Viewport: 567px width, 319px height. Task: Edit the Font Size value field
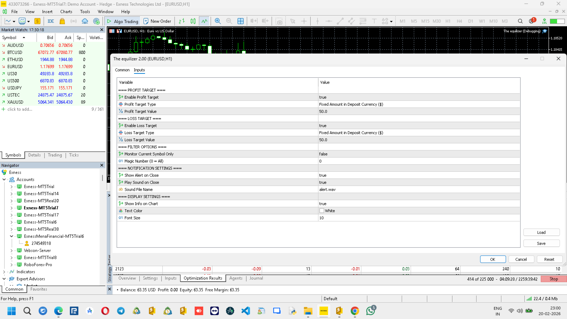(419, 218)
